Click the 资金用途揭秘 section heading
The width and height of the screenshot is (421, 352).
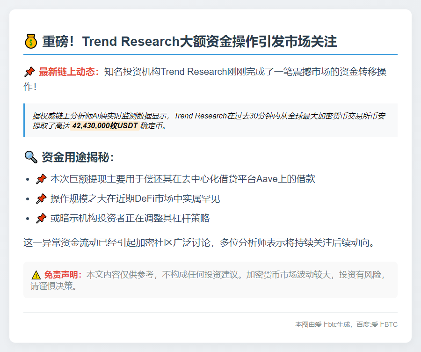(78, 157)
